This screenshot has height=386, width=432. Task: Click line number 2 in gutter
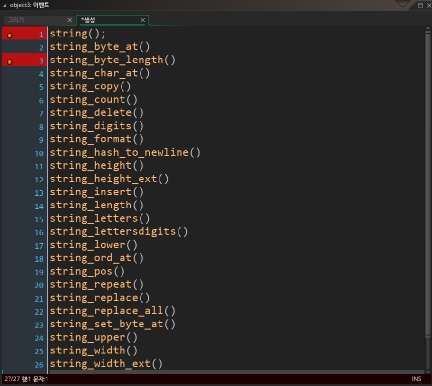(41, 47)
